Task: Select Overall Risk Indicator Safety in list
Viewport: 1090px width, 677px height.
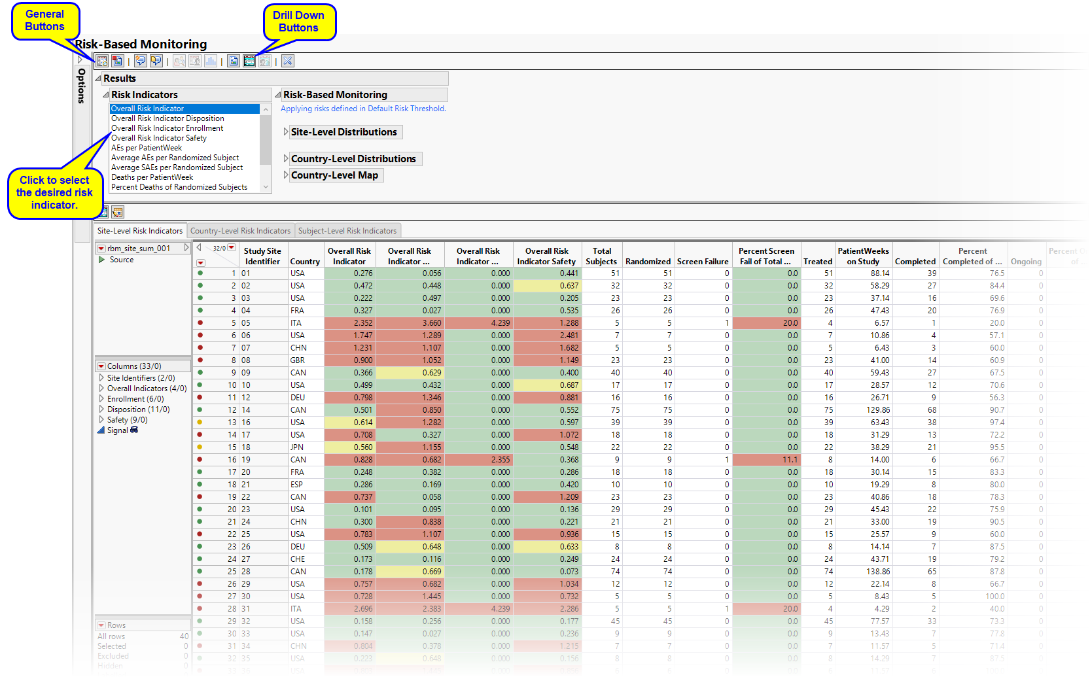Action: (159, 138)
